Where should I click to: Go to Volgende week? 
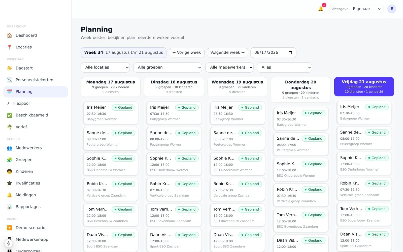[227, 52]
